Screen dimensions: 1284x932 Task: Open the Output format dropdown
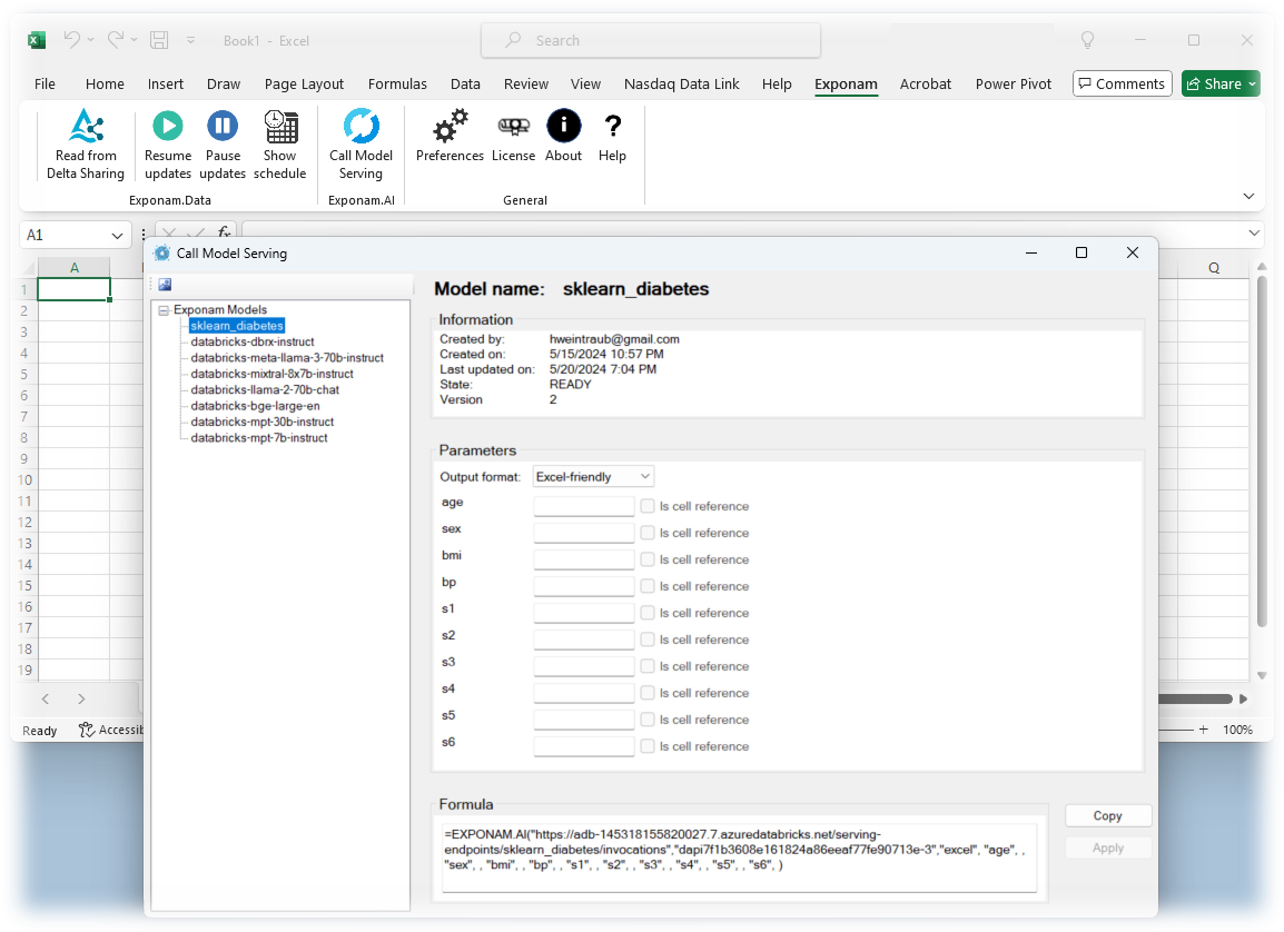tap(593, 477)
